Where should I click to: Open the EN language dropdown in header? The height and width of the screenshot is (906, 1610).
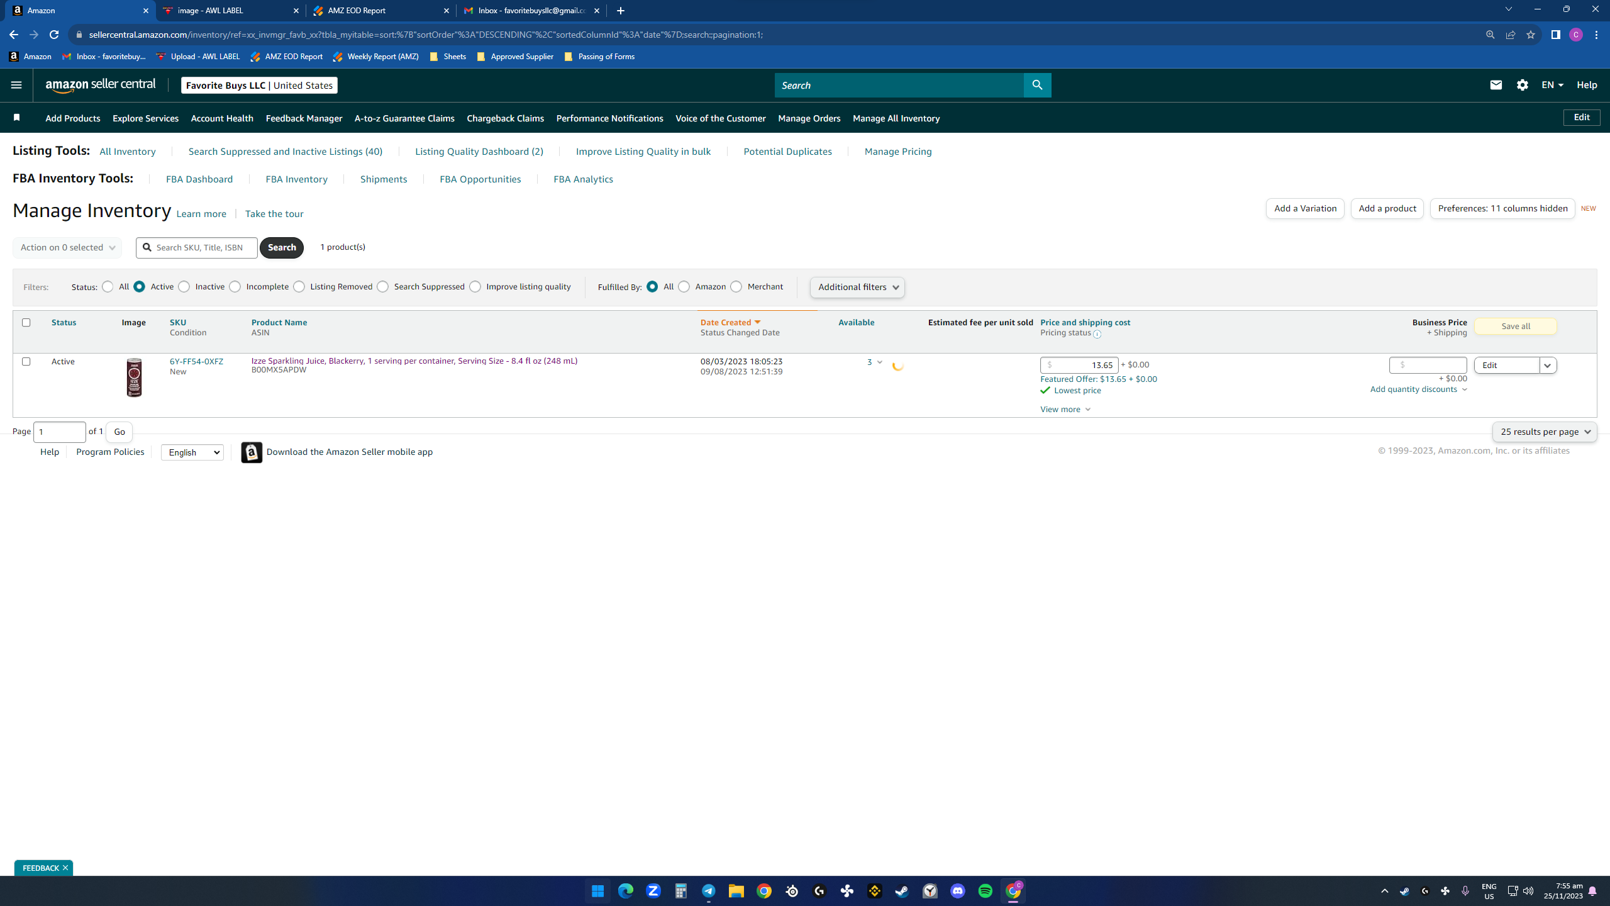1553,85
